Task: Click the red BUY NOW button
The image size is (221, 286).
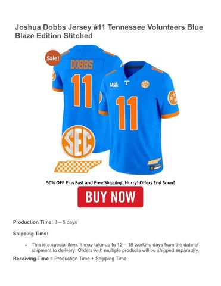Action: (x=110, y=197)
